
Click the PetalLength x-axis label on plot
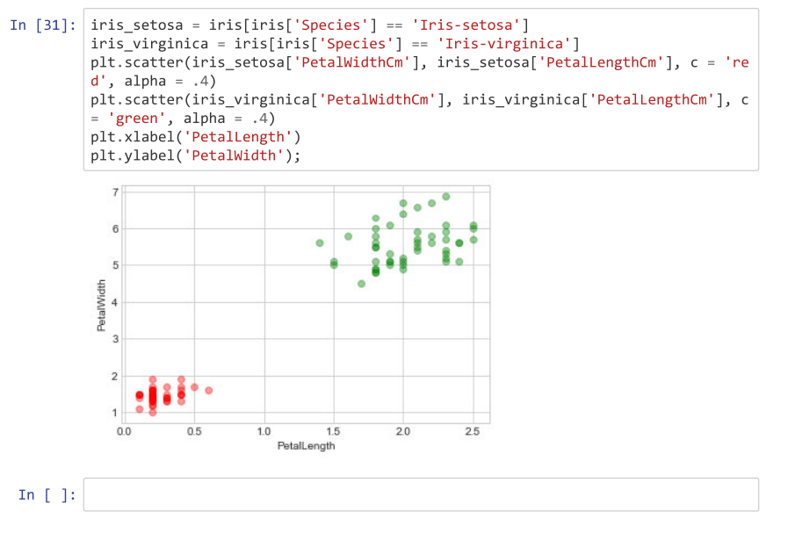tap(307, 445)
